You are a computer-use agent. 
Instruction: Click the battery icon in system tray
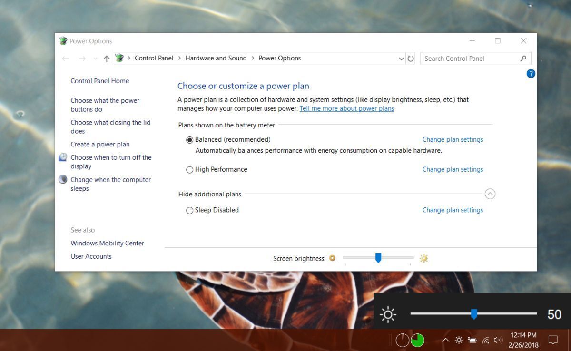pos(472,340)
